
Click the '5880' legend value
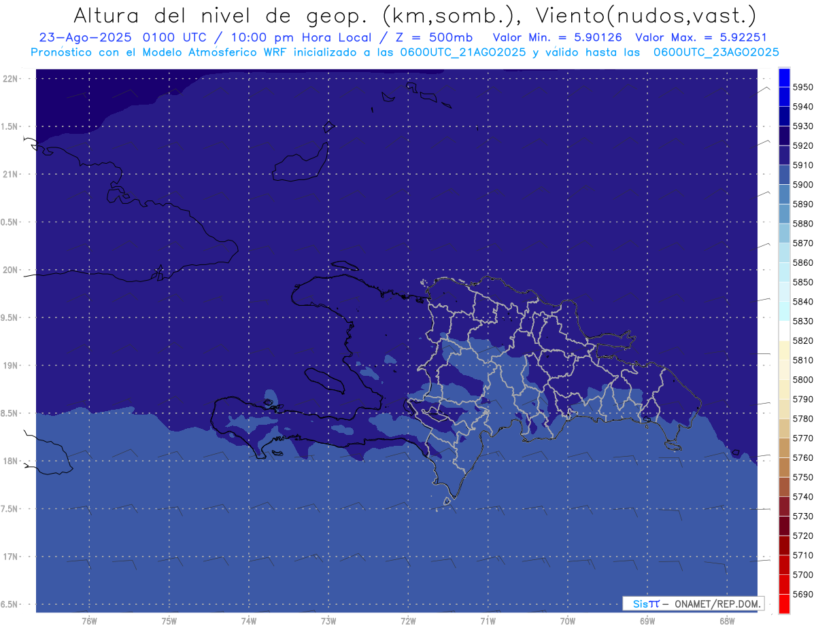(802, 224)
